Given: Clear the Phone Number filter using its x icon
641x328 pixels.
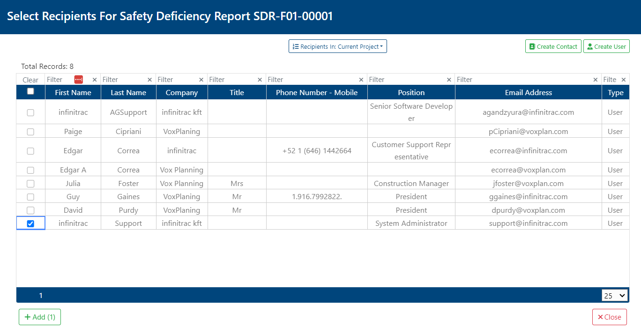Looking at the screenshot, I should (361, 80).
